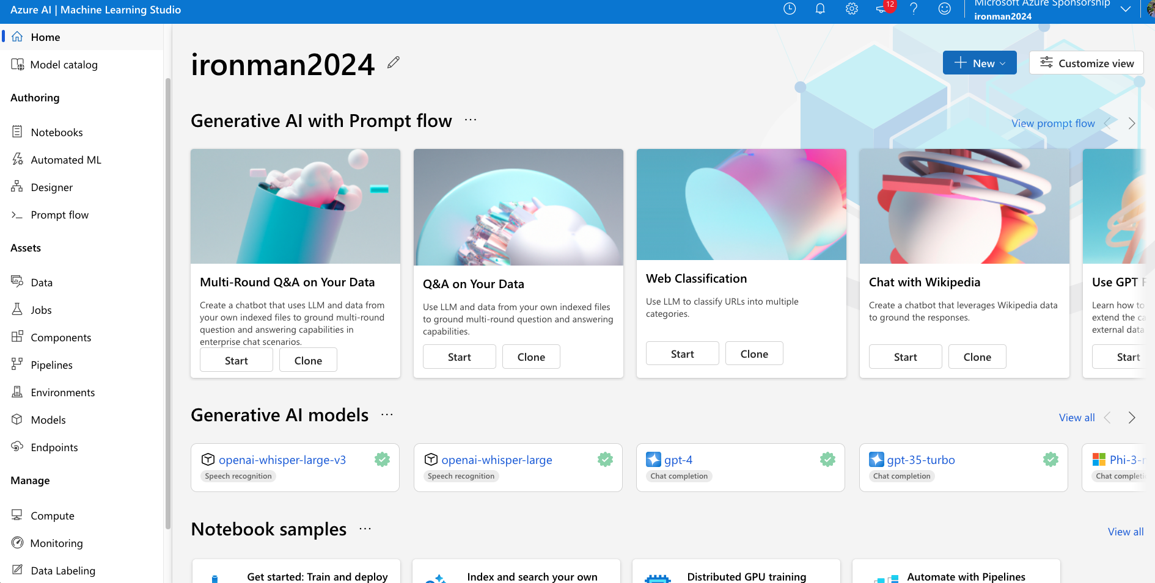Clone the Chat with Wikipedia flow
Image resolution: width=1155 pixels, height=583 pixels.
click(977, 357)
